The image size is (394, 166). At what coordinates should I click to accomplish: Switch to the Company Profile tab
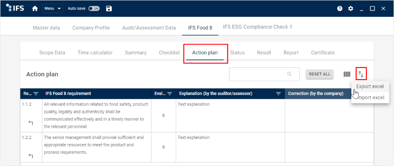(91, 28)
